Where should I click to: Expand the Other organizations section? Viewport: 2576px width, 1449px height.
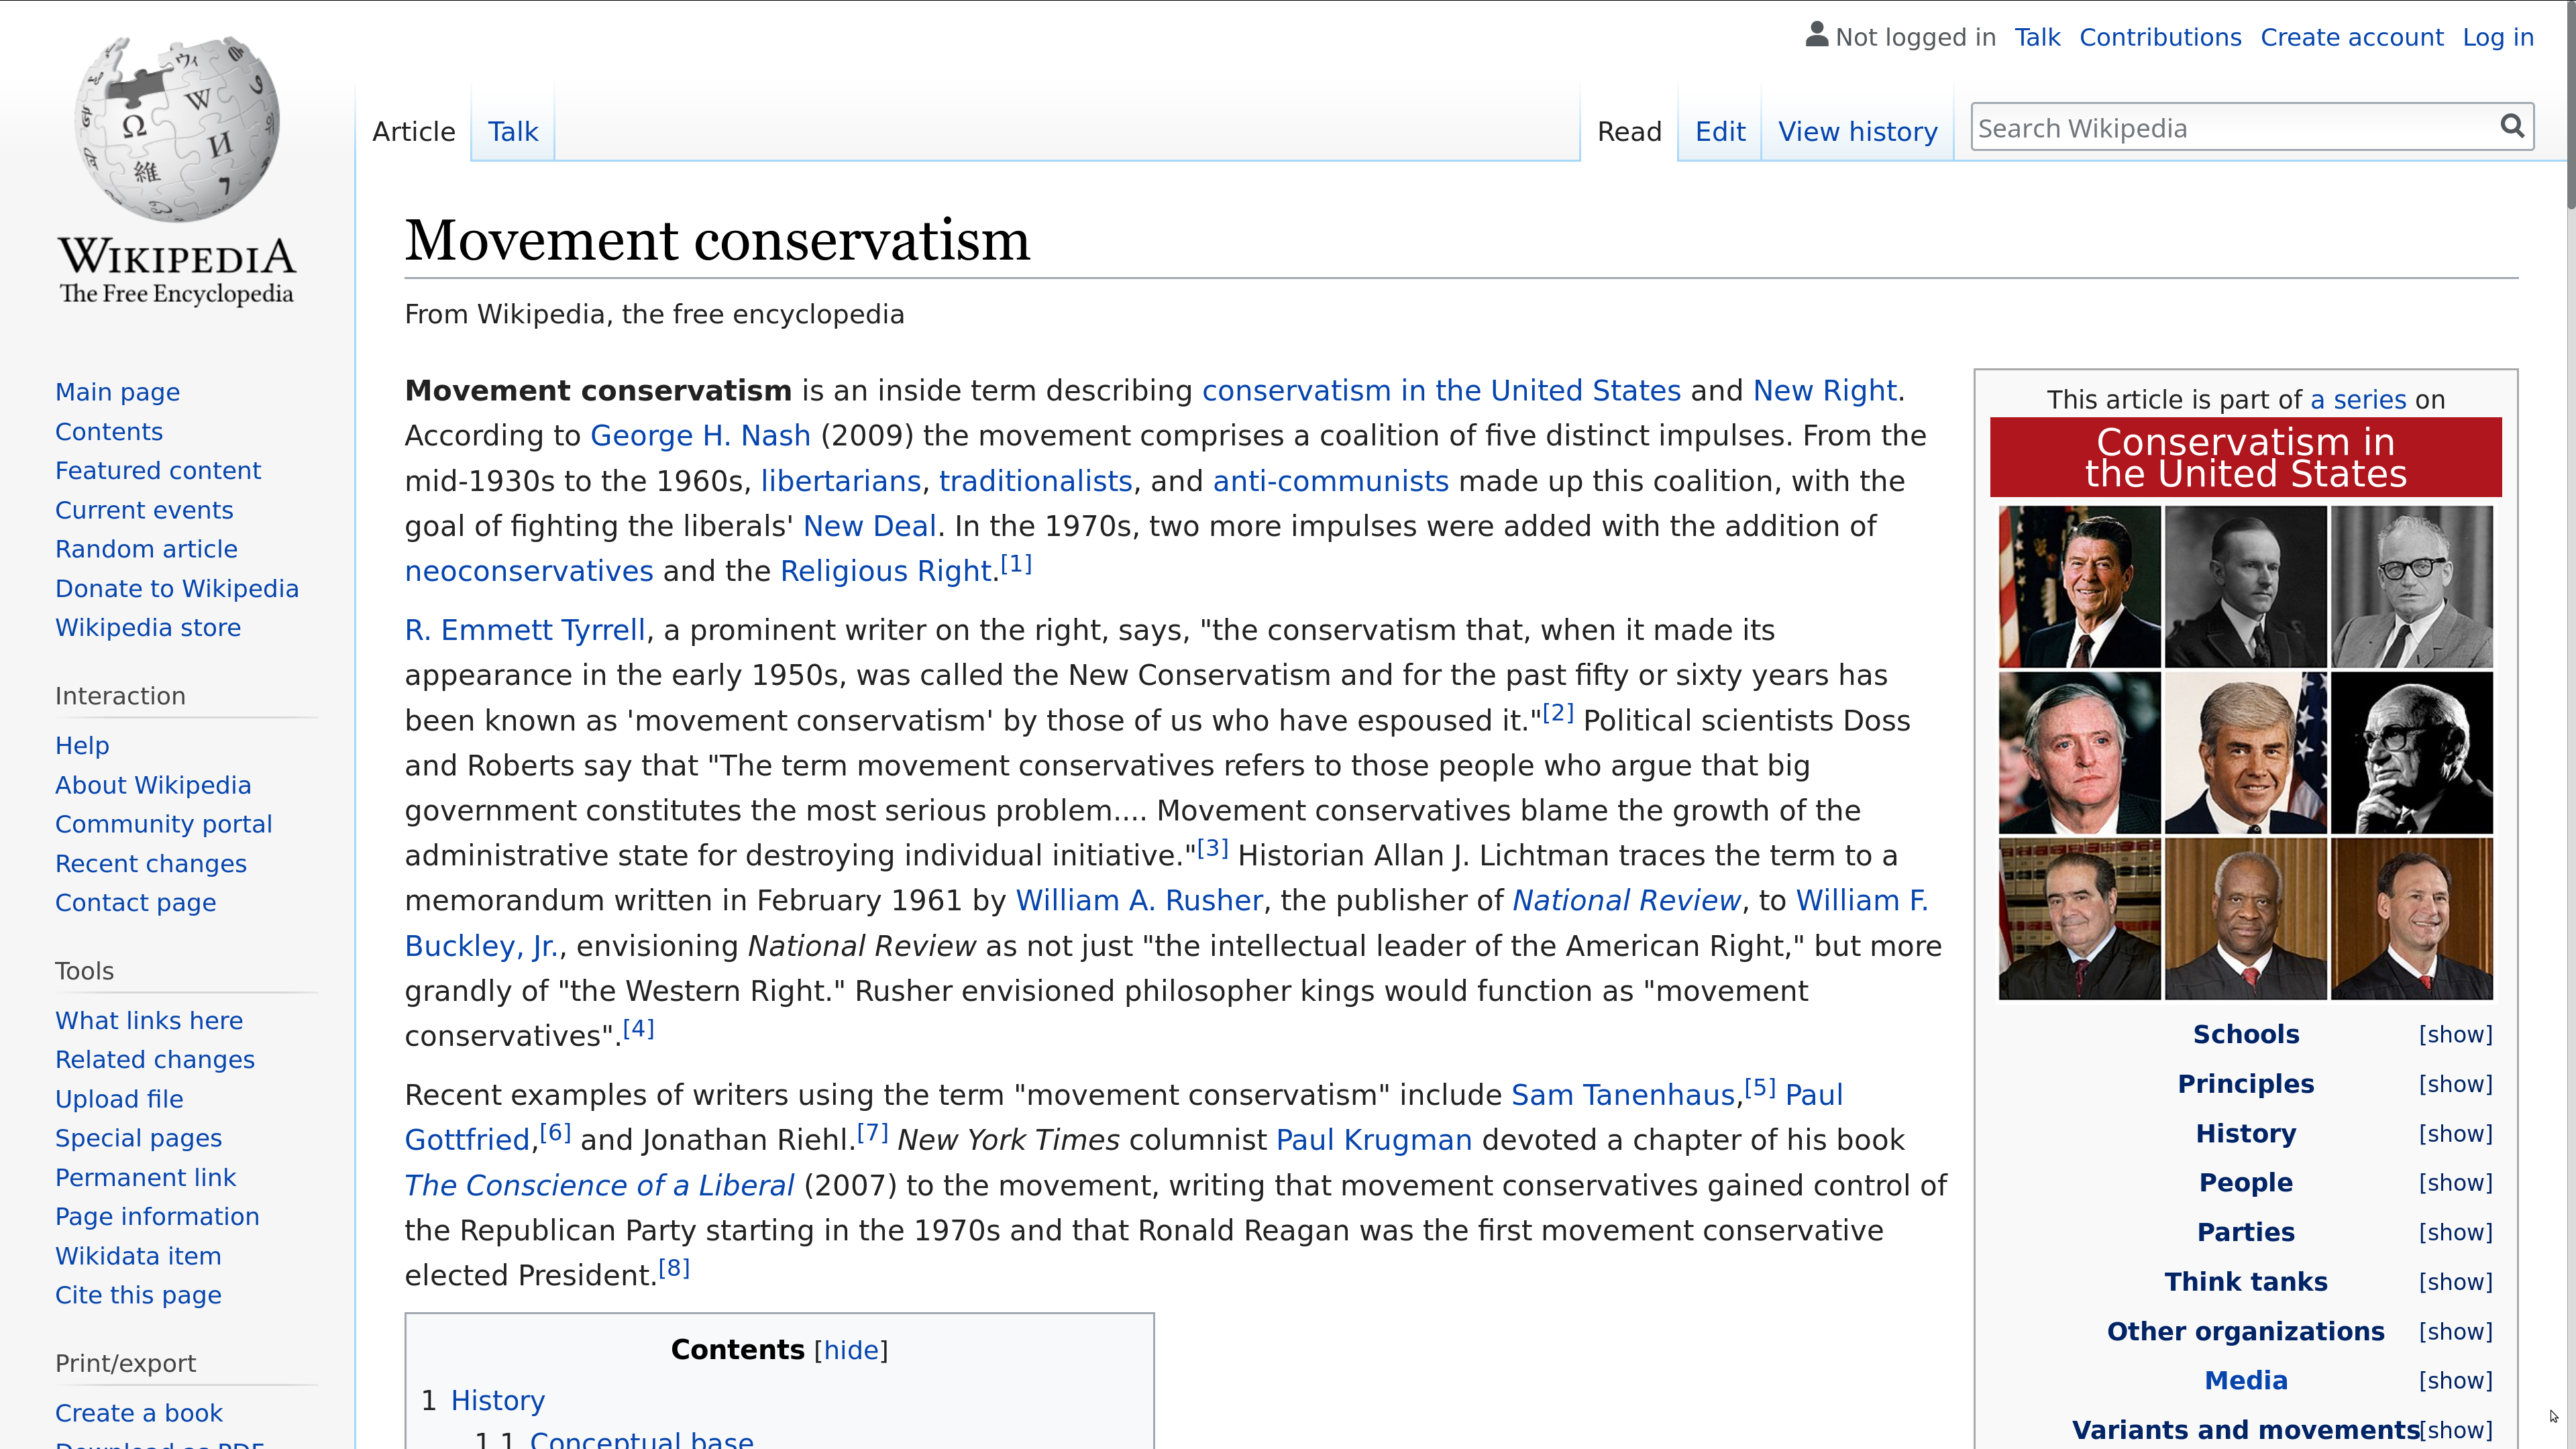click(2455, 1332)
